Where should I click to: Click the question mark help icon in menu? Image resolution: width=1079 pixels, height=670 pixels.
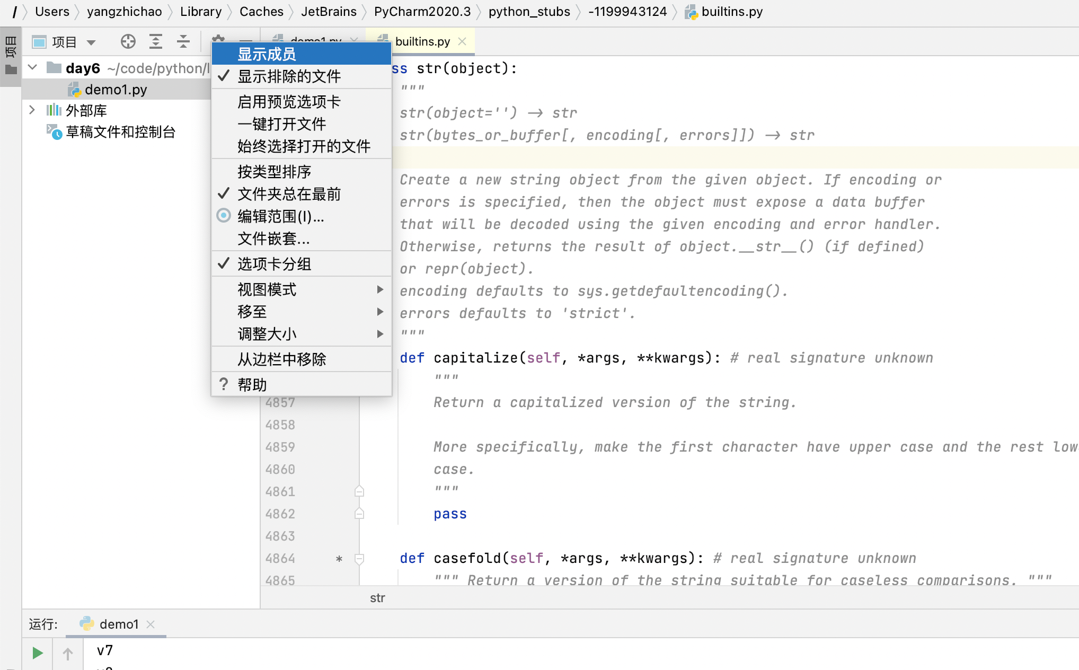[x=224, y=384]
